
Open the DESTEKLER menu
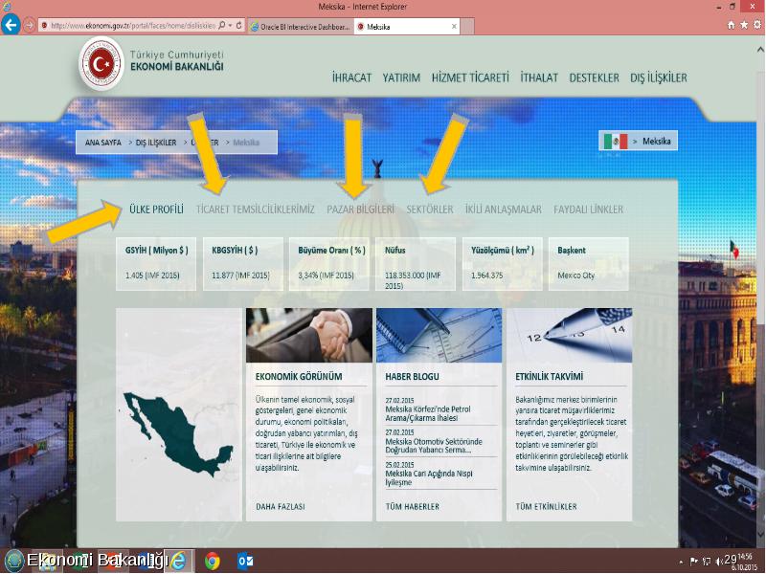pos(594,77)
